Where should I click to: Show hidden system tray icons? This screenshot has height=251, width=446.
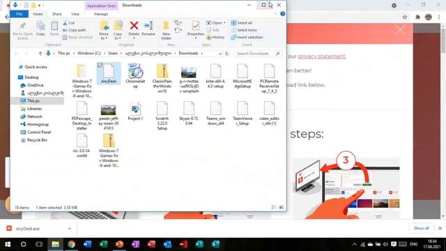[x=355, y=244]
